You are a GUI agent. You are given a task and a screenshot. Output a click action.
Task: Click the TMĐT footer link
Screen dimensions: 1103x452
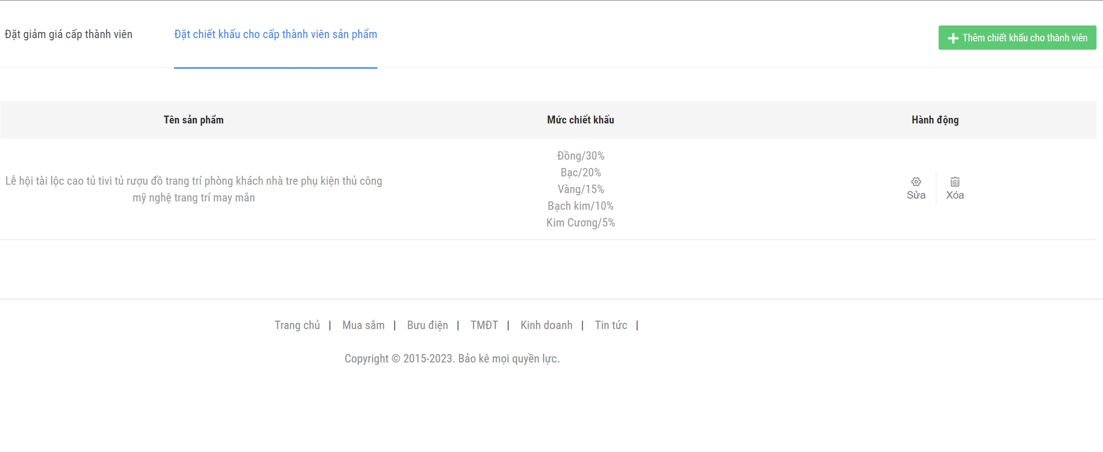484,325
